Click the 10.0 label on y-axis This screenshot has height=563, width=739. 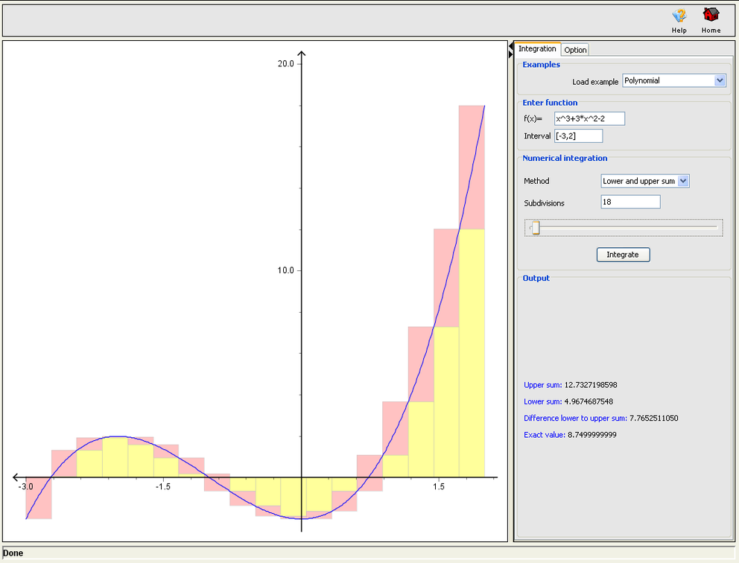coord(285,270)
